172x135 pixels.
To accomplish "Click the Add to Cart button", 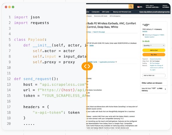I will pyautogui.click(x=154, y=50).
